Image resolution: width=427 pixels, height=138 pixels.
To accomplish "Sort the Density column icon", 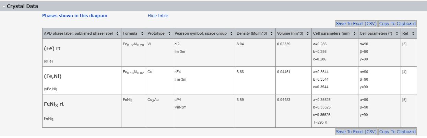I will [272, 33].
